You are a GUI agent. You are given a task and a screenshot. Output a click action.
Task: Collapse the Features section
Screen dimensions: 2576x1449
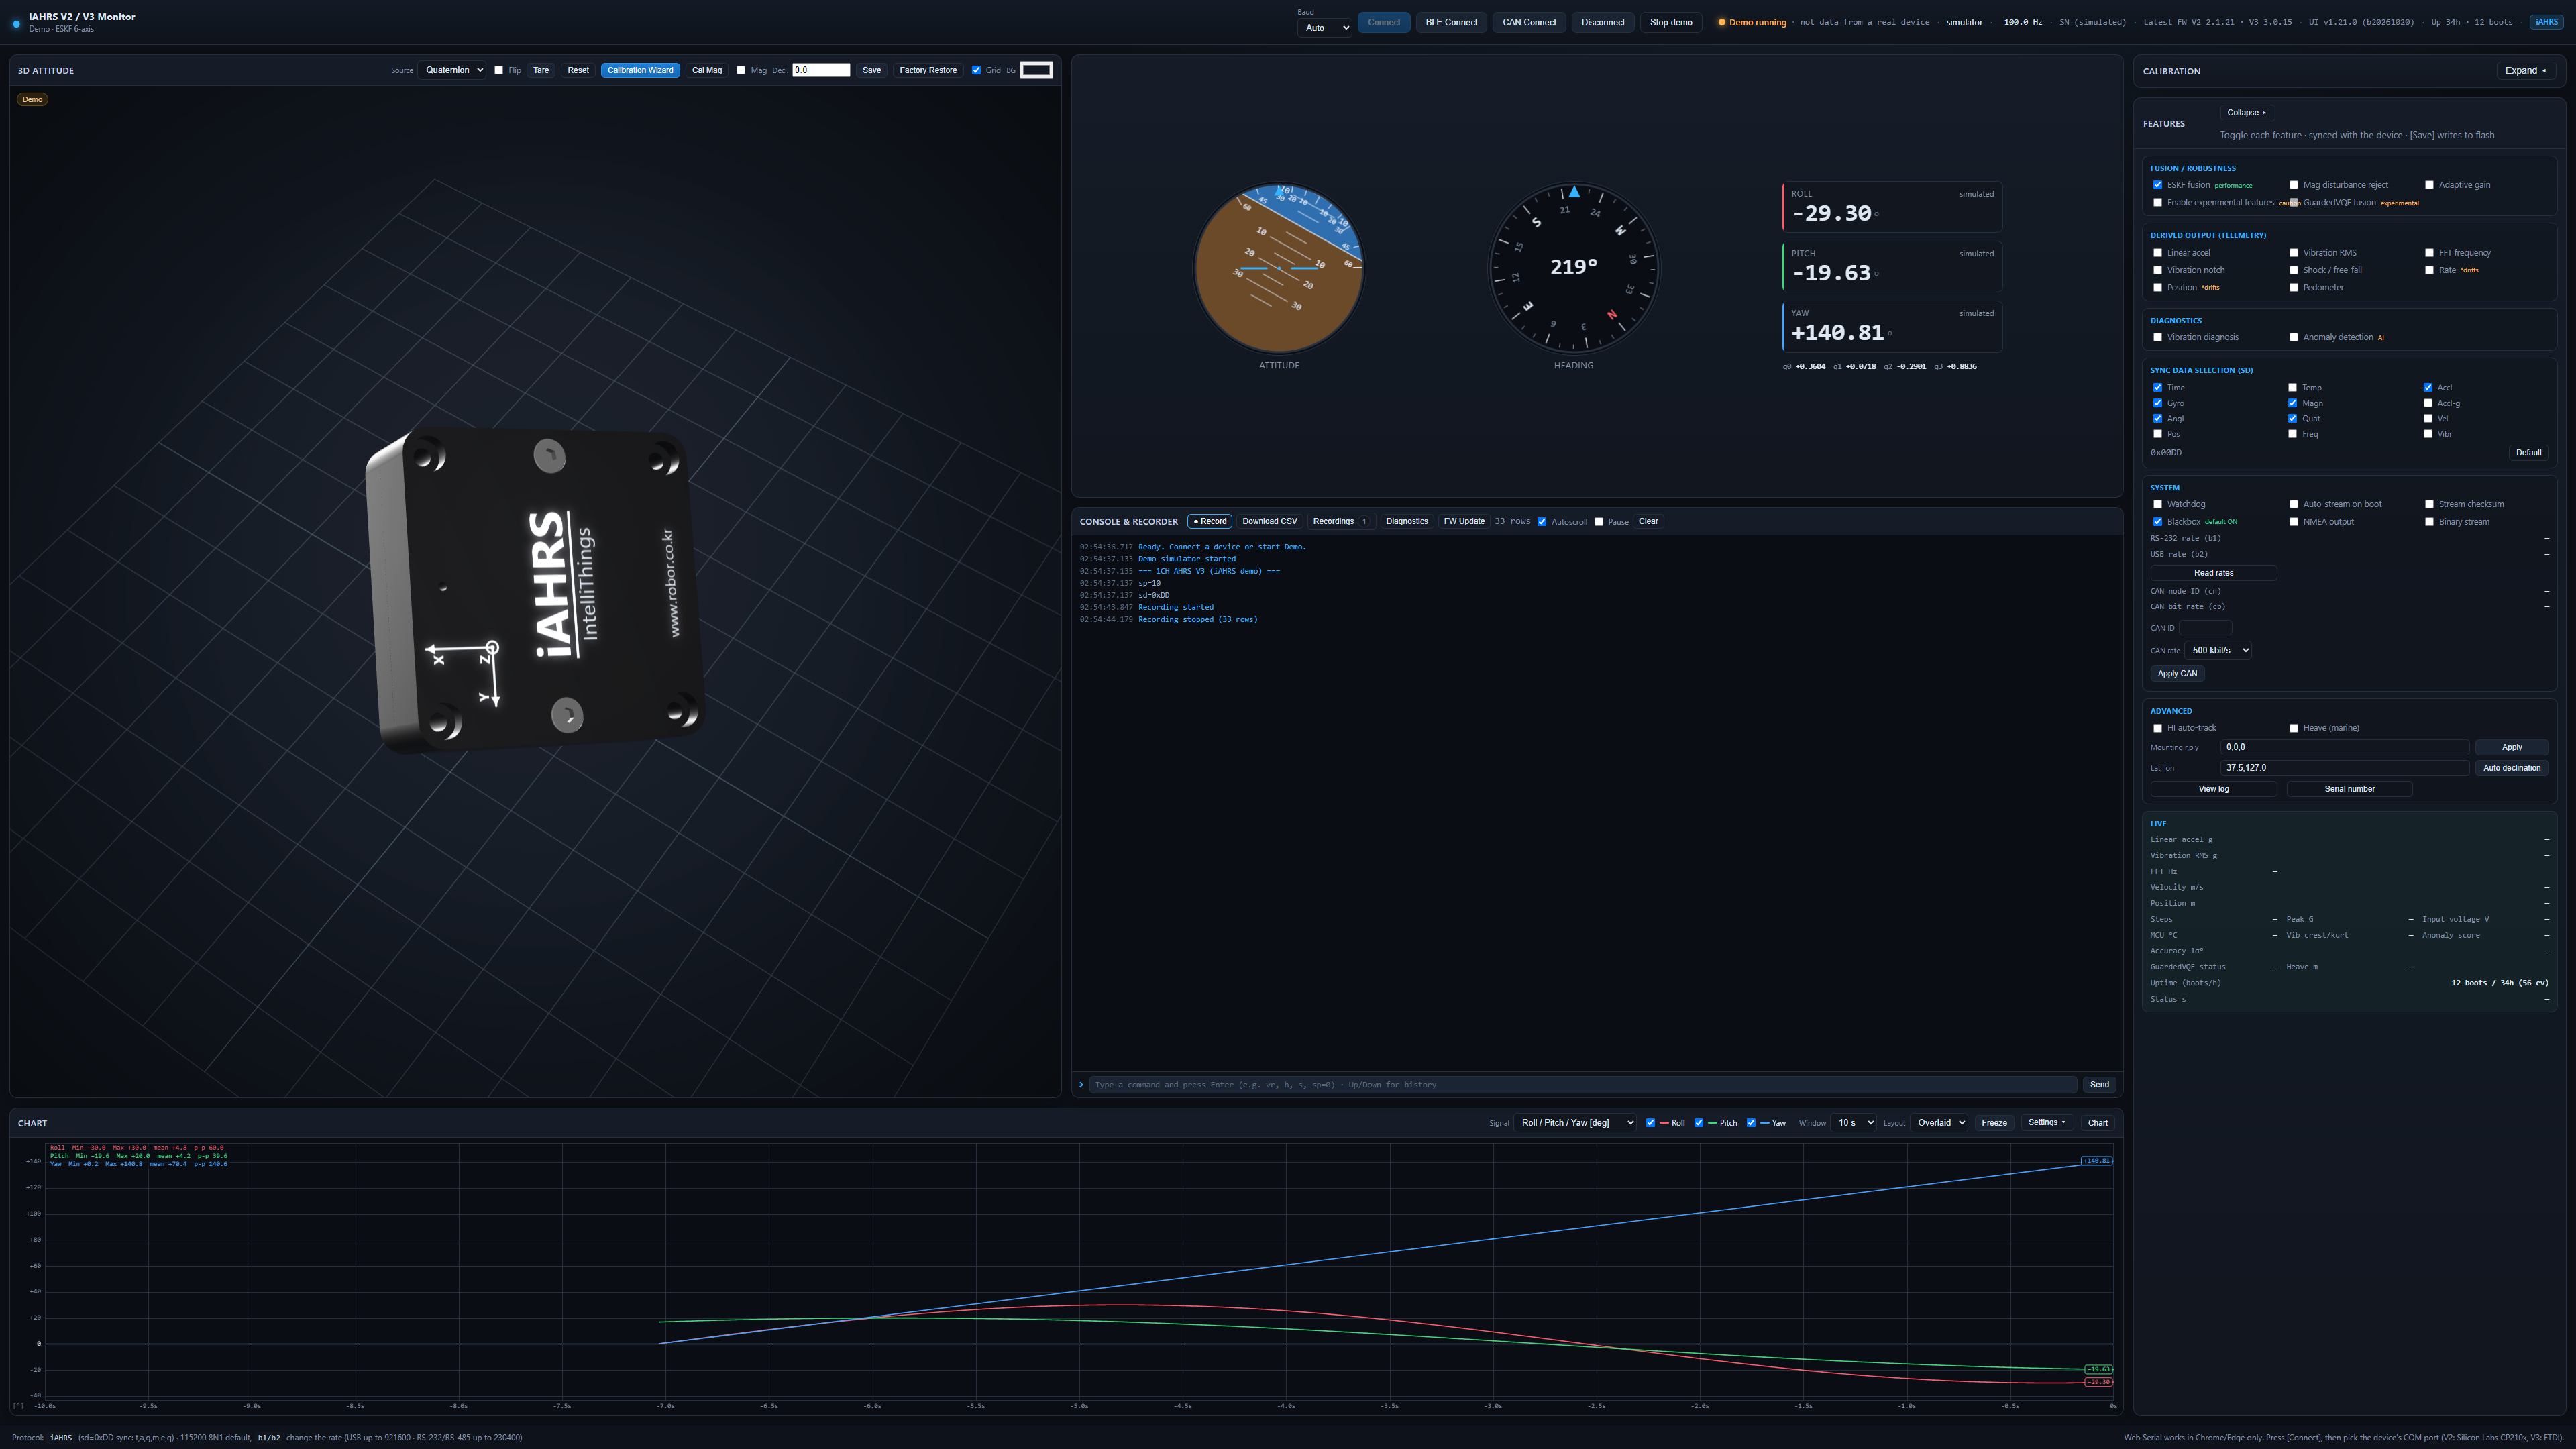[2247, 113]
